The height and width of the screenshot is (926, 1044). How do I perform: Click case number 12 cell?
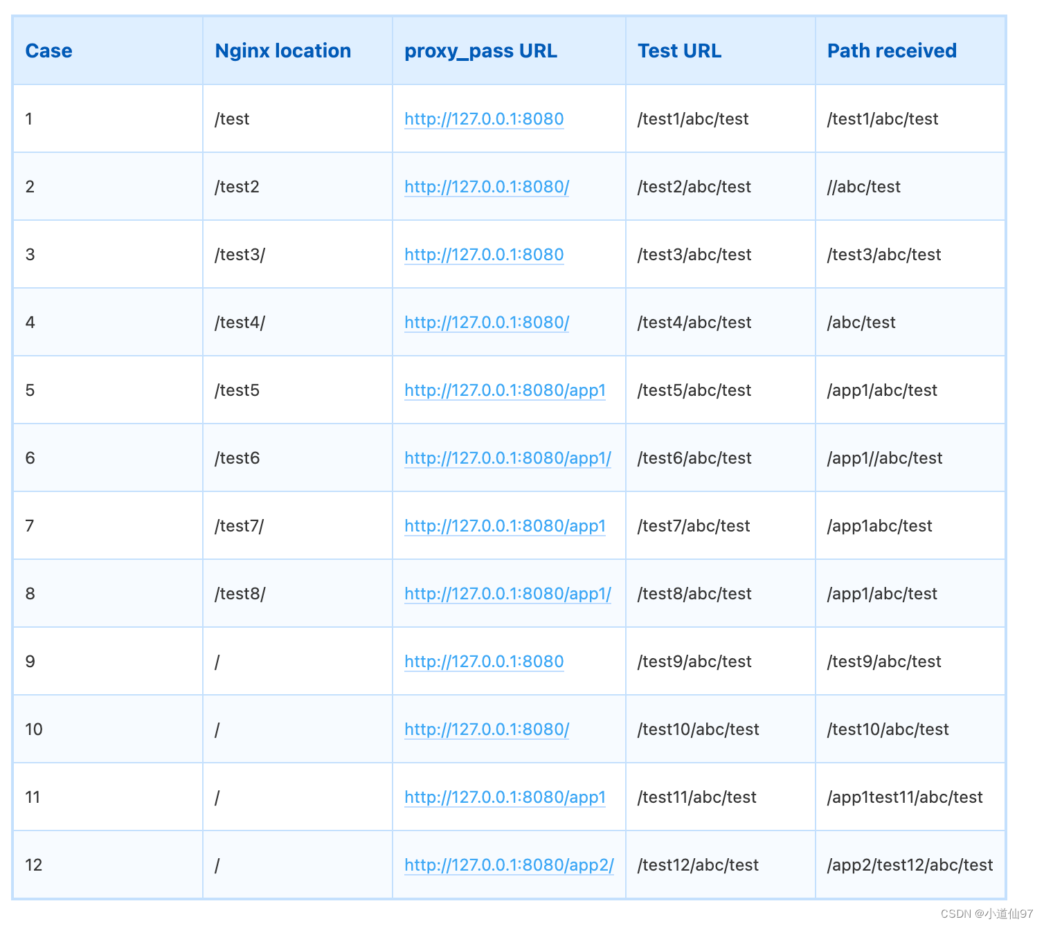pos(108,865)
